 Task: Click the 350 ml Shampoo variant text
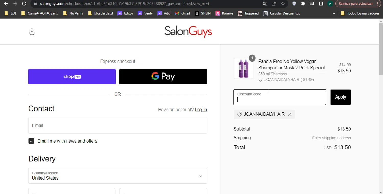272,74
